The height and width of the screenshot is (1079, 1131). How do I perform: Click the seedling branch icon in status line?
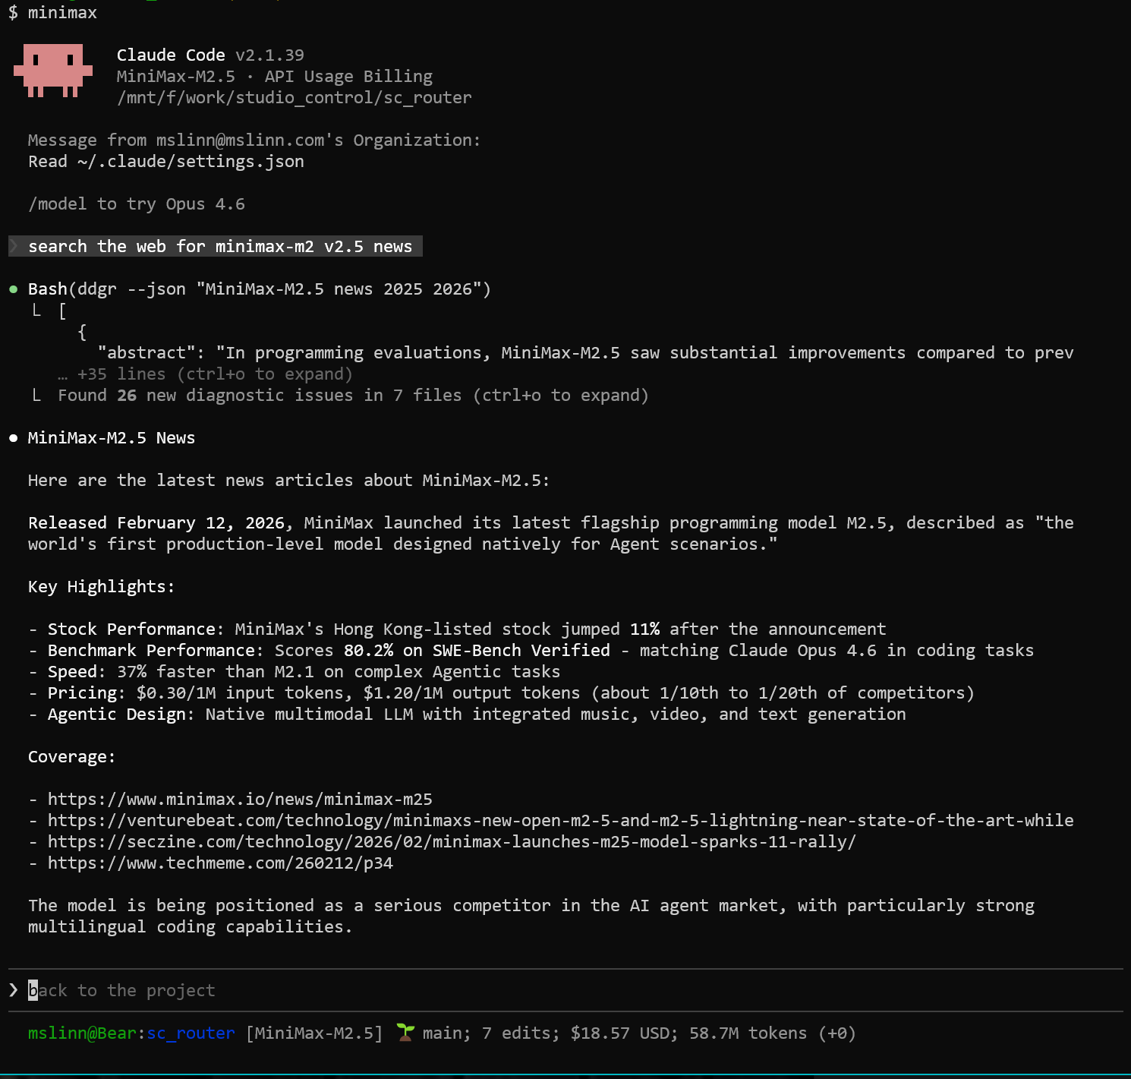point(405,1033)
